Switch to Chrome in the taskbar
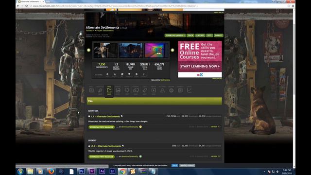Viewport: 311px width, 175px height. pyautogui.click(x=122, y=172)
